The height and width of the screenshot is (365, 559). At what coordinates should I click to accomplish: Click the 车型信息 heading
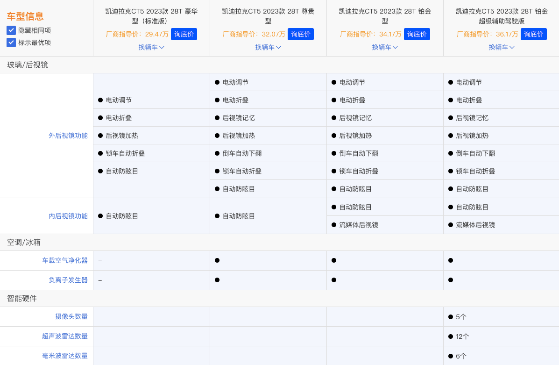coord(25,16)
